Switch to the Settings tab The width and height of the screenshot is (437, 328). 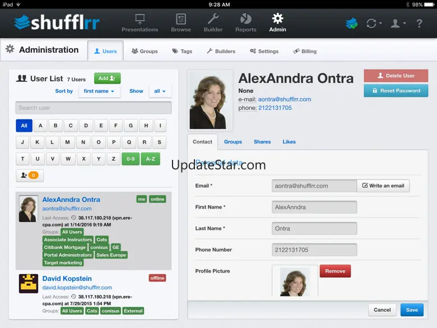(264, 52)
